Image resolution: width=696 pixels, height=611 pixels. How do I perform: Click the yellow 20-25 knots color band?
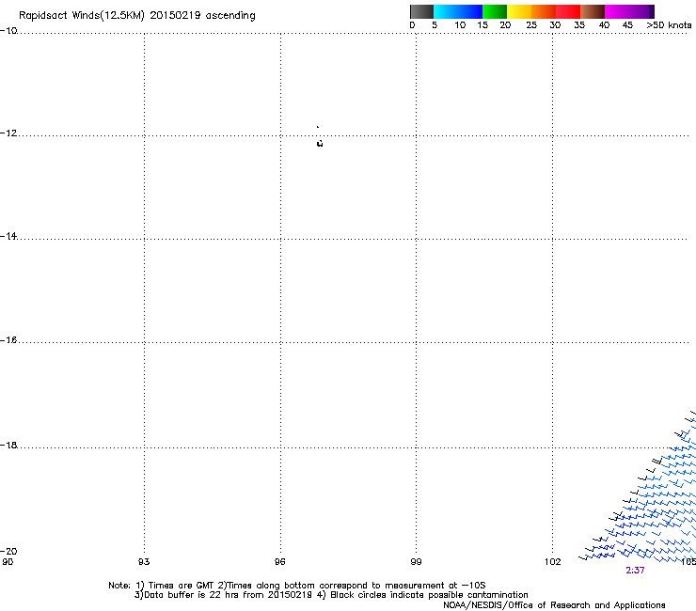click(x=519, y=11)
